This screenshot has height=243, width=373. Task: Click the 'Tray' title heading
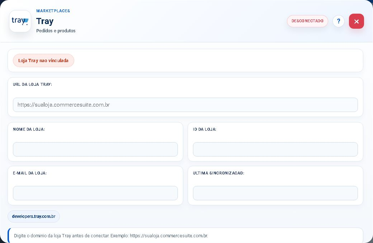pos(45,21)
